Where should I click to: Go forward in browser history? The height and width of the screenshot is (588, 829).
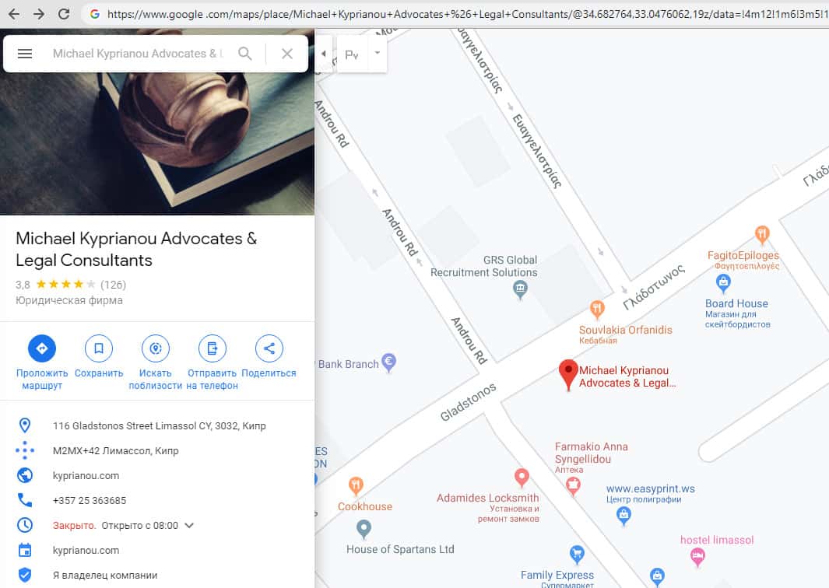(x=39, y=14)
